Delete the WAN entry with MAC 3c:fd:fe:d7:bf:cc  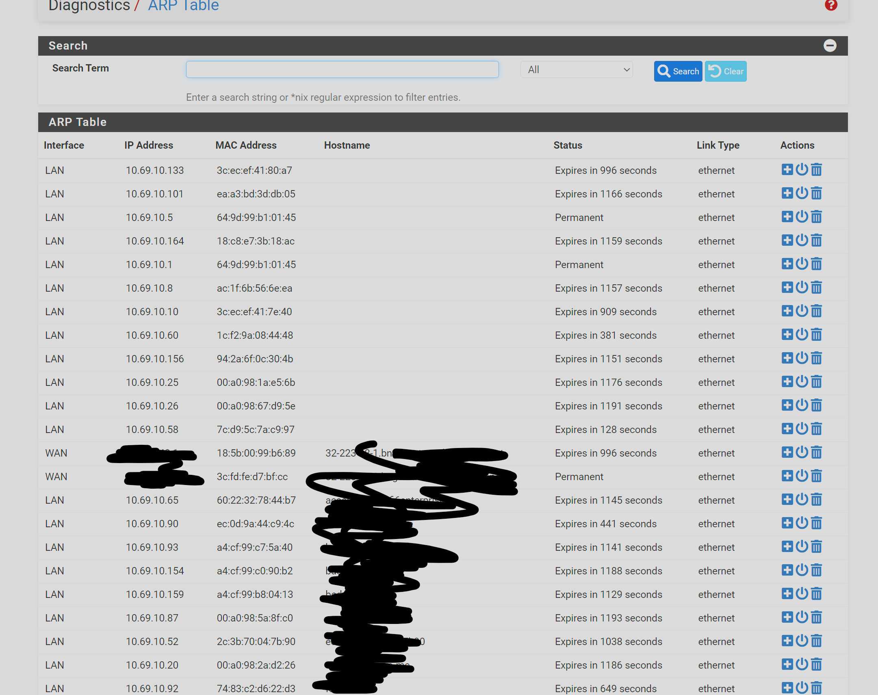pos(816,476)
